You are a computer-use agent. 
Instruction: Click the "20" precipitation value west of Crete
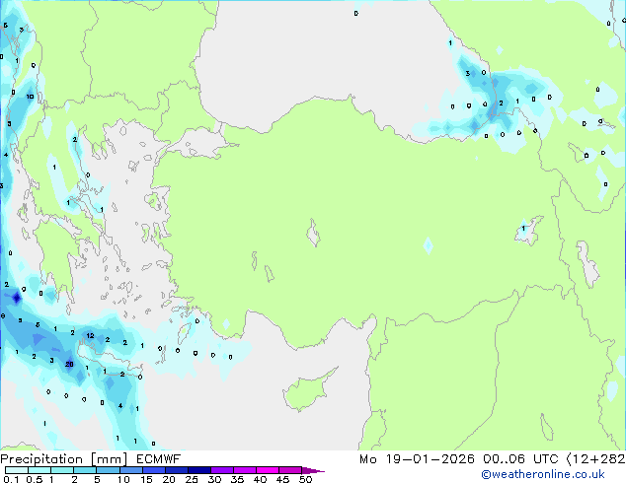tap(69, 365)
